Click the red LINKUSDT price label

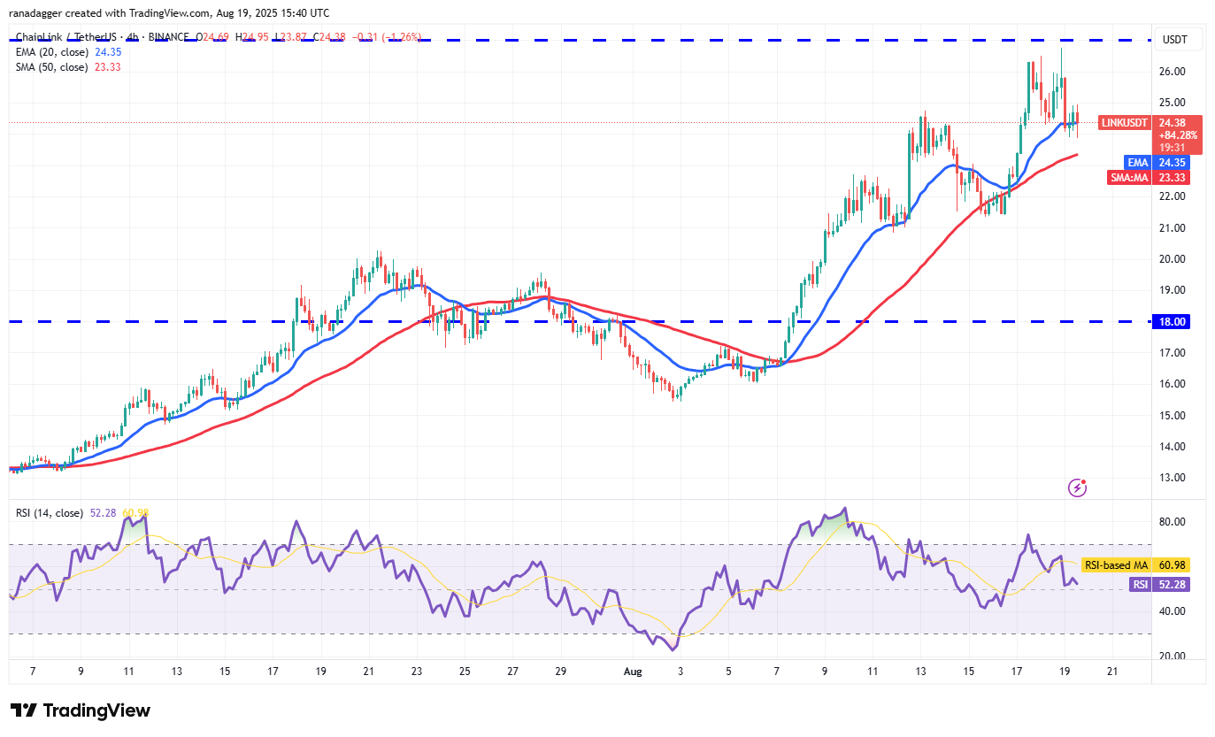pos(1125,123)
